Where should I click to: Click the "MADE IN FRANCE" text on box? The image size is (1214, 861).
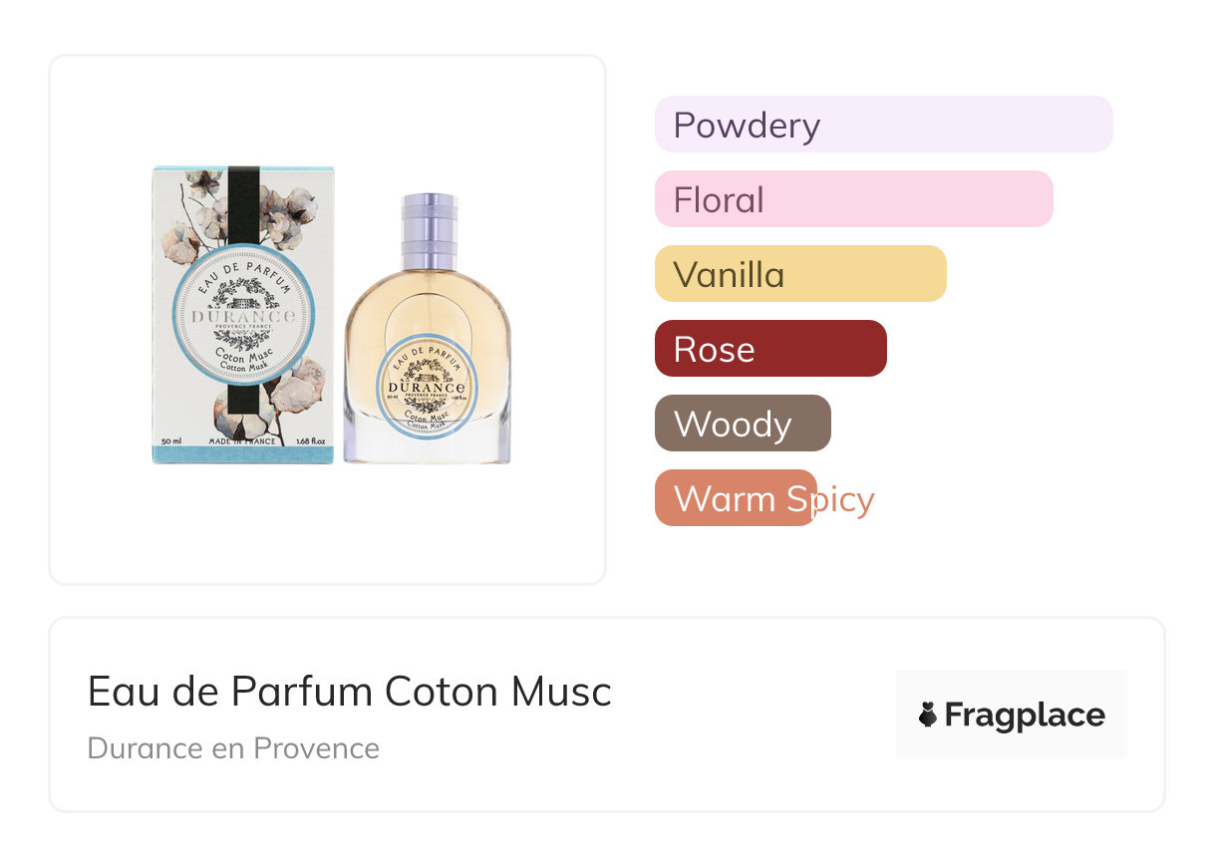pos(242,440)
